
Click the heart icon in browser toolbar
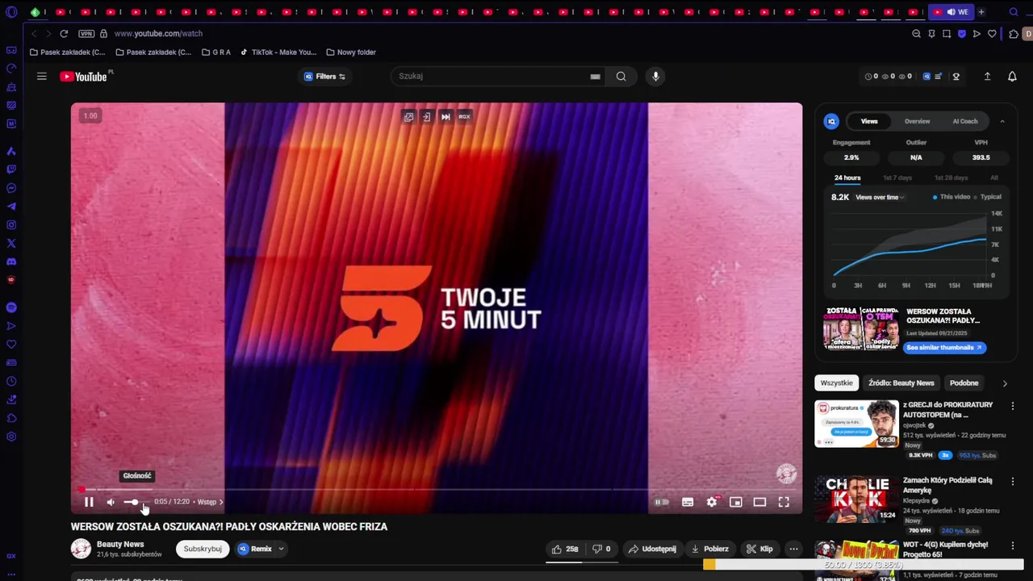pos(992,34)
